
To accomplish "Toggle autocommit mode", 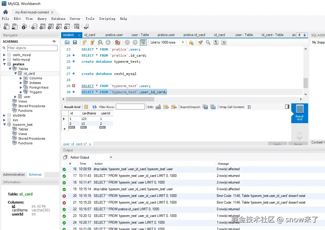I will coord(143,42).
